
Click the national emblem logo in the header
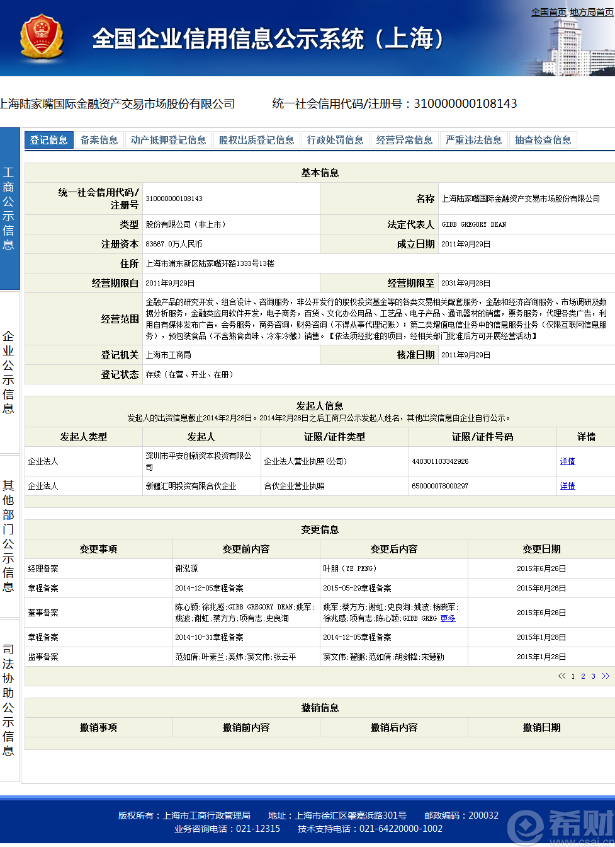coord(42,38)
